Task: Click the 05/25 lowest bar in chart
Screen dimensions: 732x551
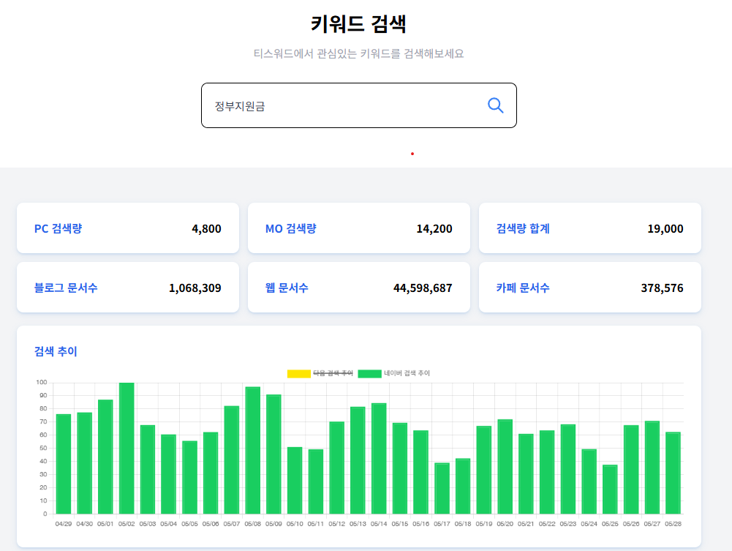Action: pyautogui.click(x=610, y=490)
